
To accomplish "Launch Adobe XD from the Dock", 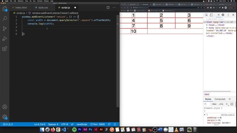I will coord(85,130).
